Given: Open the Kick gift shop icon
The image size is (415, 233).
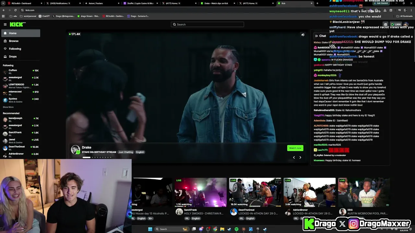Looking at the screenshot, I should [x=385, y=24].
